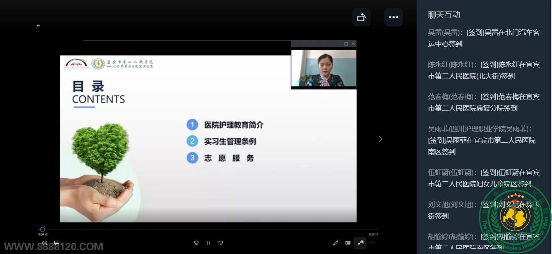Click 陈永红's check-in chat message

point(484,70)
